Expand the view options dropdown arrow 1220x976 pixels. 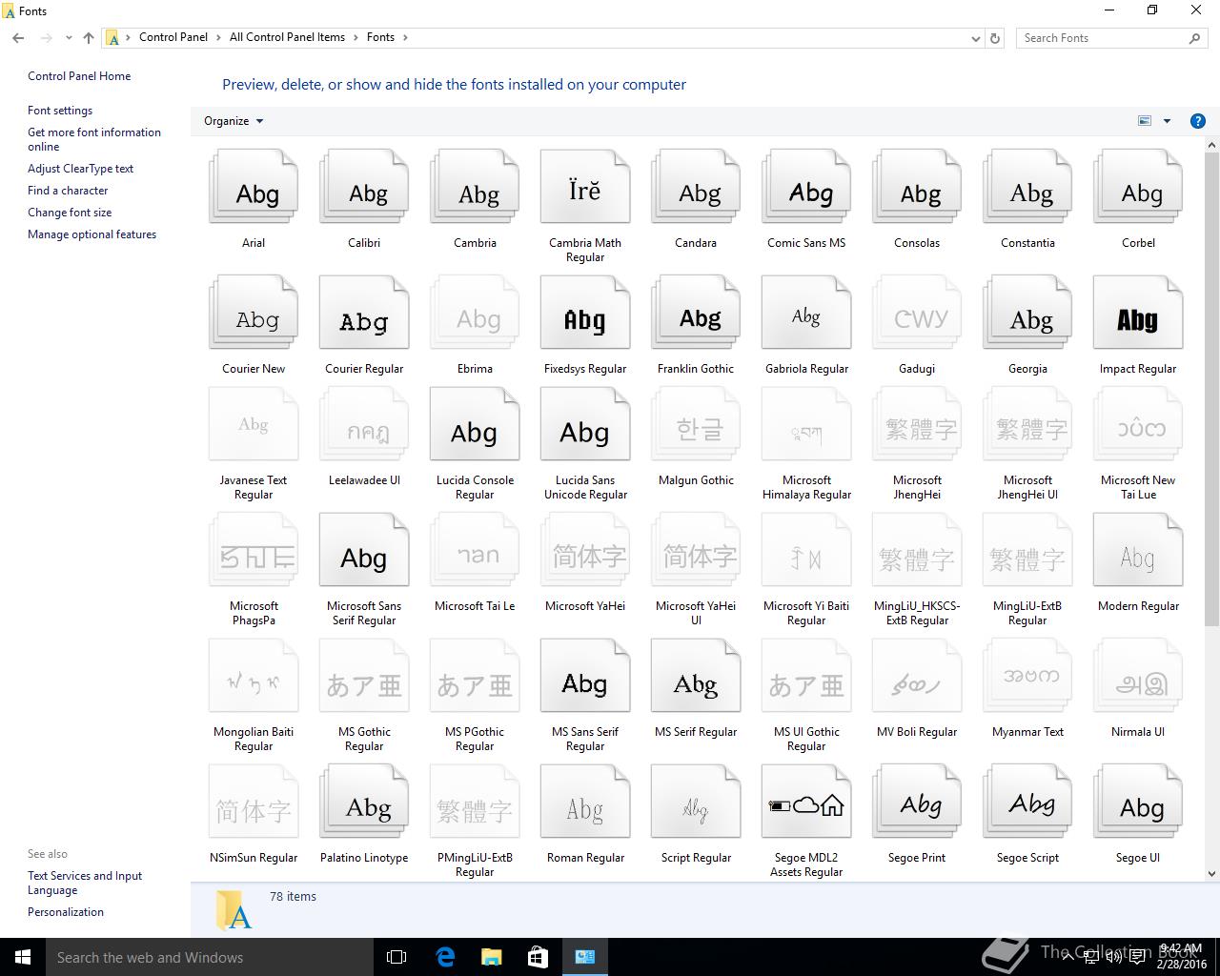click(x=1167, y=121)
